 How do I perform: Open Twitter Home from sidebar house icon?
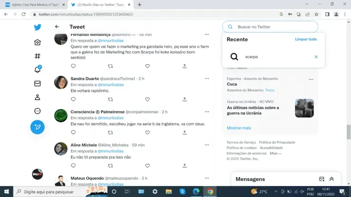point(37,42)
